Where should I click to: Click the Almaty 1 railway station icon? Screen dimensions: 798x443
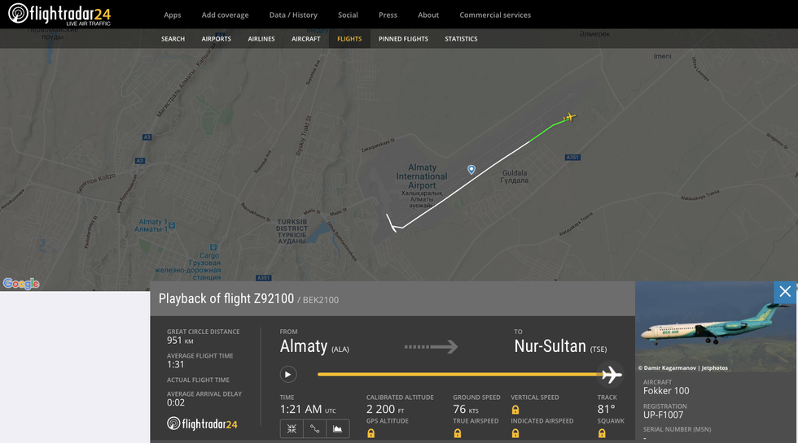point(172,225)
